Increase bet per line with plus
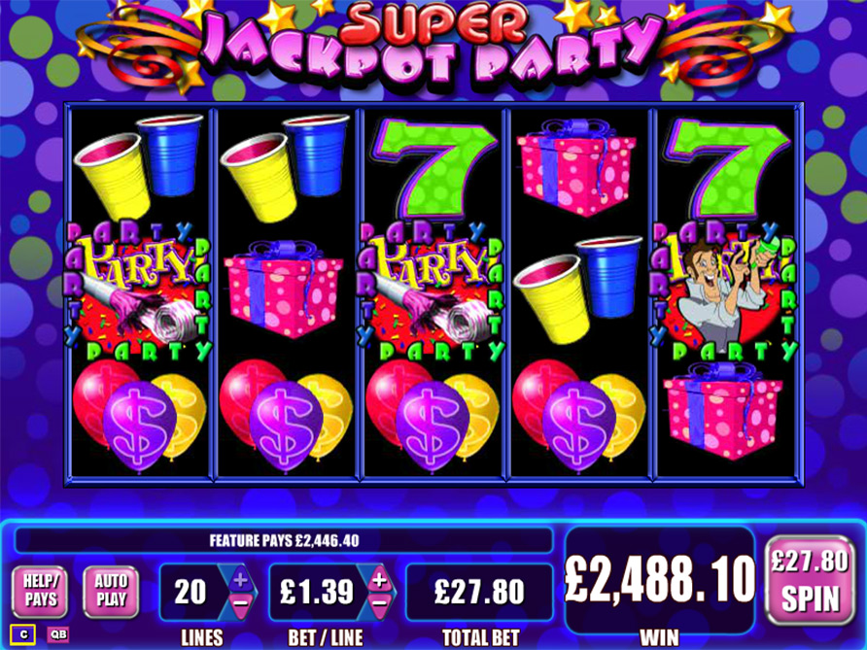Viewport: 867px width, 650px height. point(379,579)
